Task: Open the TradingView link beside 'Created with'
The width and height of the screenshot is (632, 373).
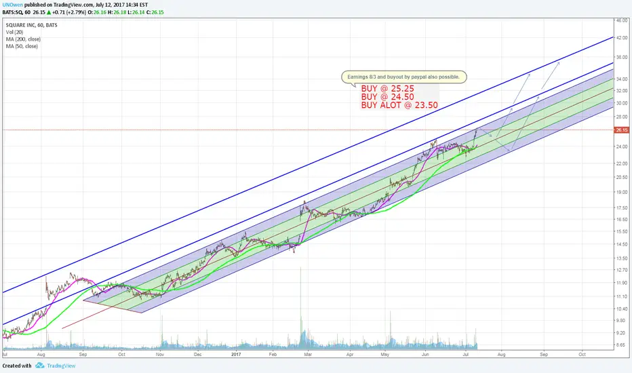Action: (61, 366)
